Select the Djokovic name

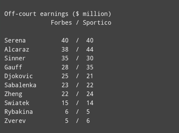[x=18, y=76]
